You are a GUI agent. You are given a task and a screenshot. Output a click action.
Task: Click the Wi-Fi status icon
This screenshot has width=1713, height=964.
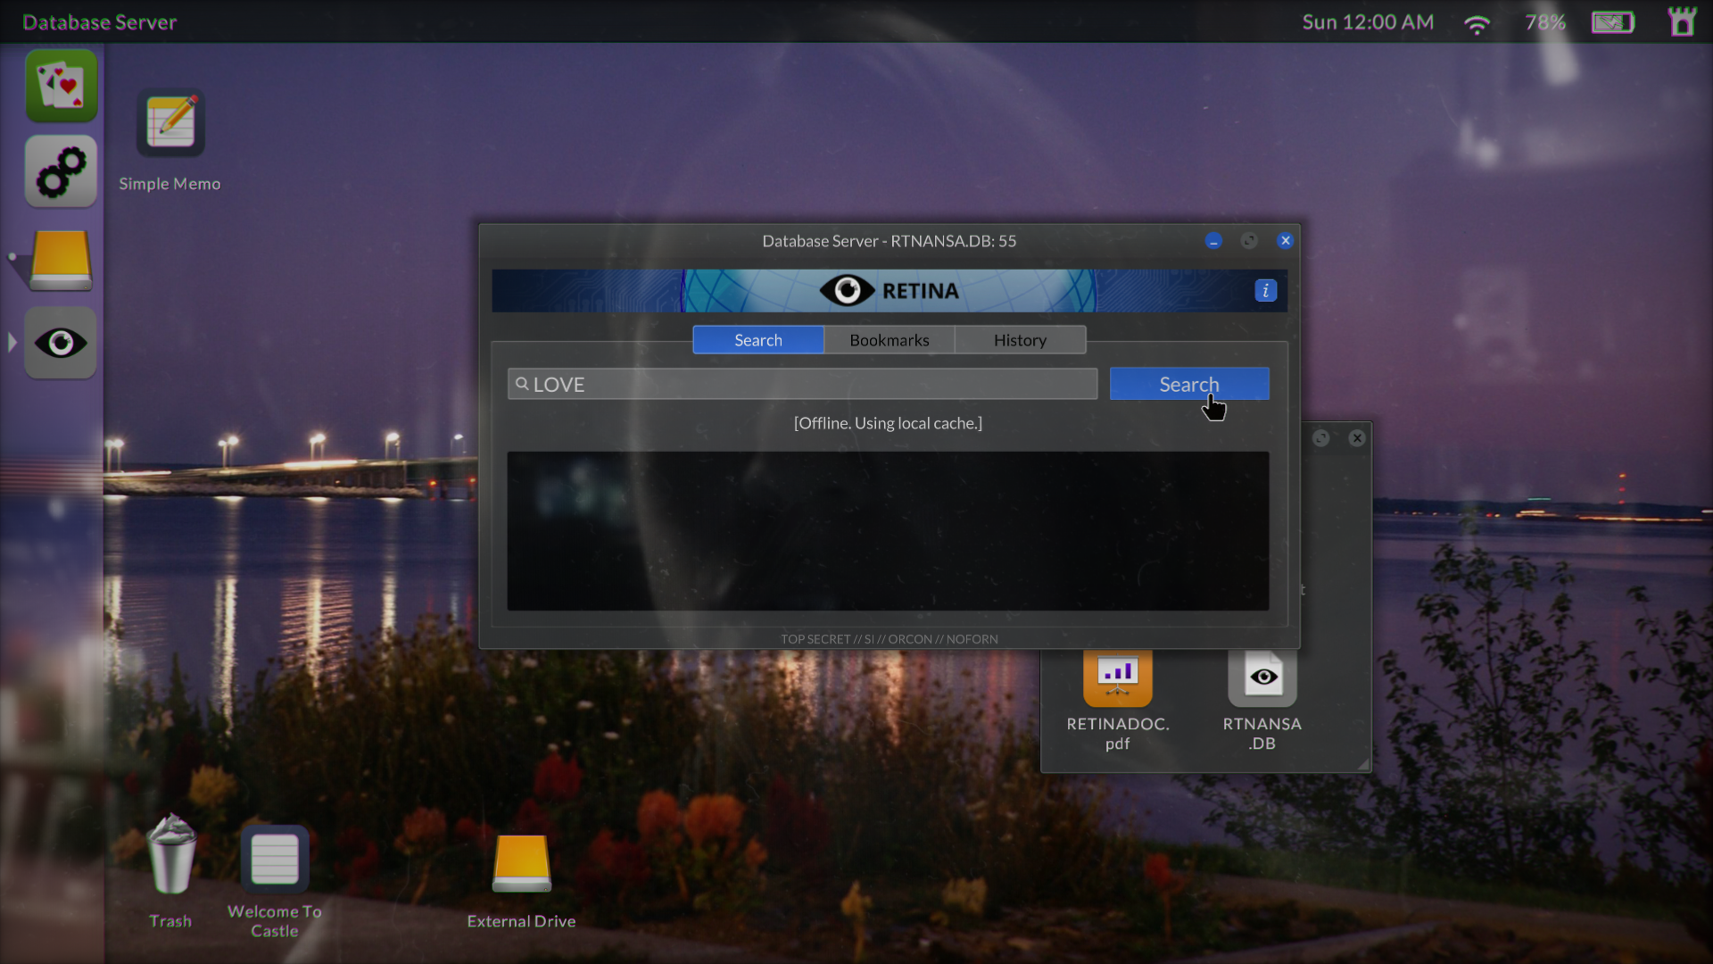[1477, 23]
